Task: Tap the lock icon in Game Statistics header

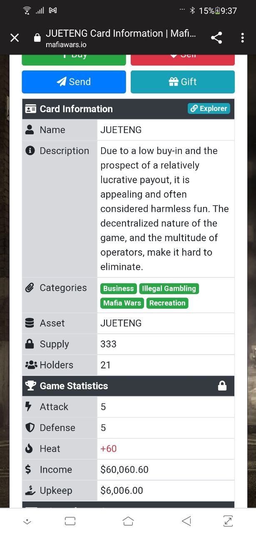Action: 222,386
